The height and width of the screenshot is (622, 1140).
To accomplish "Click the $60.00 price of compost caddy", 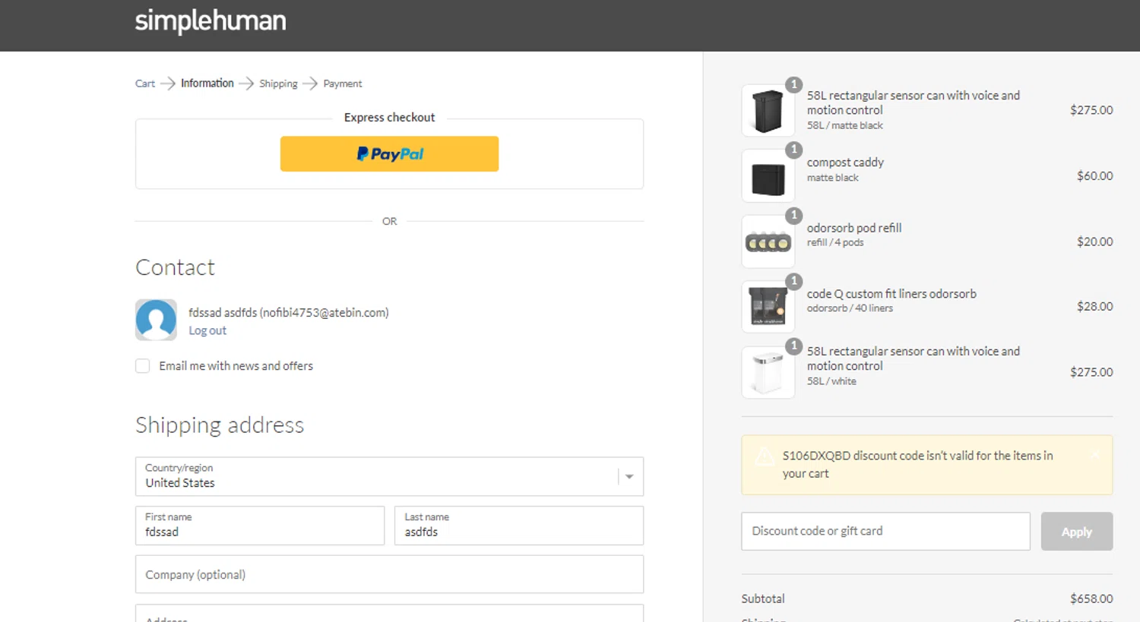I will (x=1094, y=175).
